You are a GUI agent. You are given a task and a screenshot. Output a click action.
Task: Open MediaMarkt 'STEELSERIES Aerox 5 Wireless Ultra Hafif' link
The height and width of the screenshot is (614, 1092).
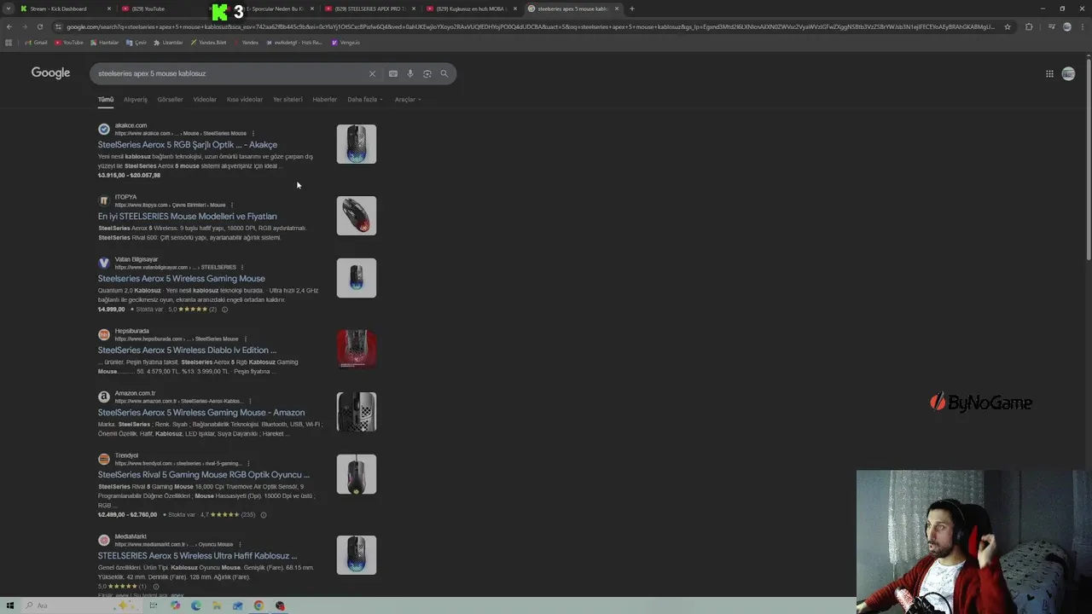(198, 556)
